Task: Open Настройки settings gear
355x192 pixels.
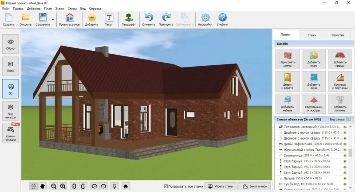Action: tap(205, 20)
